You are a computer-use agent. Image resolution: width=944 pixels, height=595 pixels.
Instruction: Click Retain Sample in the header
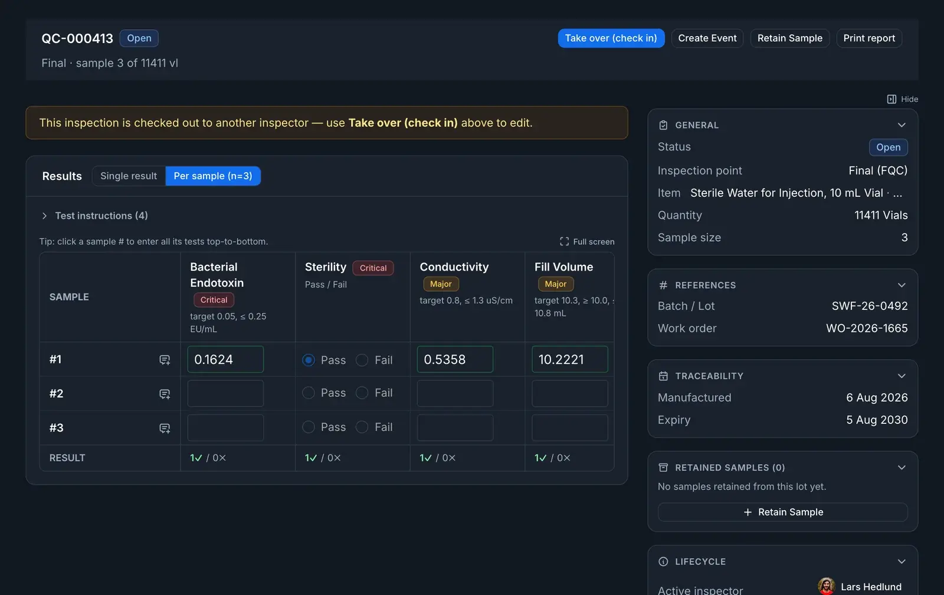pyautogui.click(x=790, y=38)
